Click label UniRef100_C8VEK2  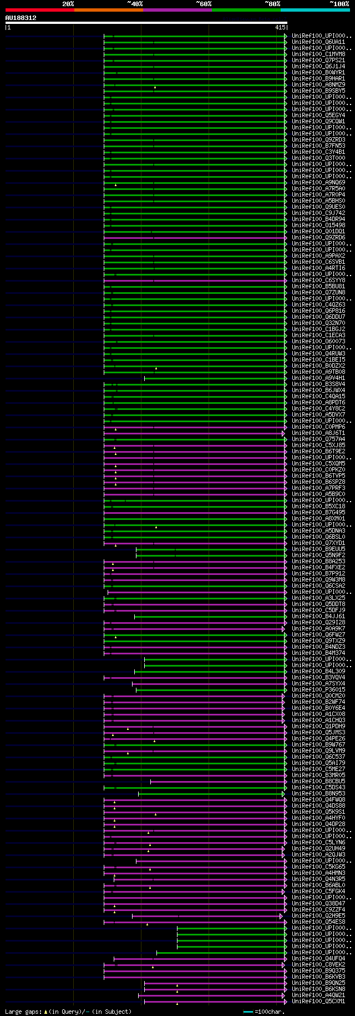point(318,965)
